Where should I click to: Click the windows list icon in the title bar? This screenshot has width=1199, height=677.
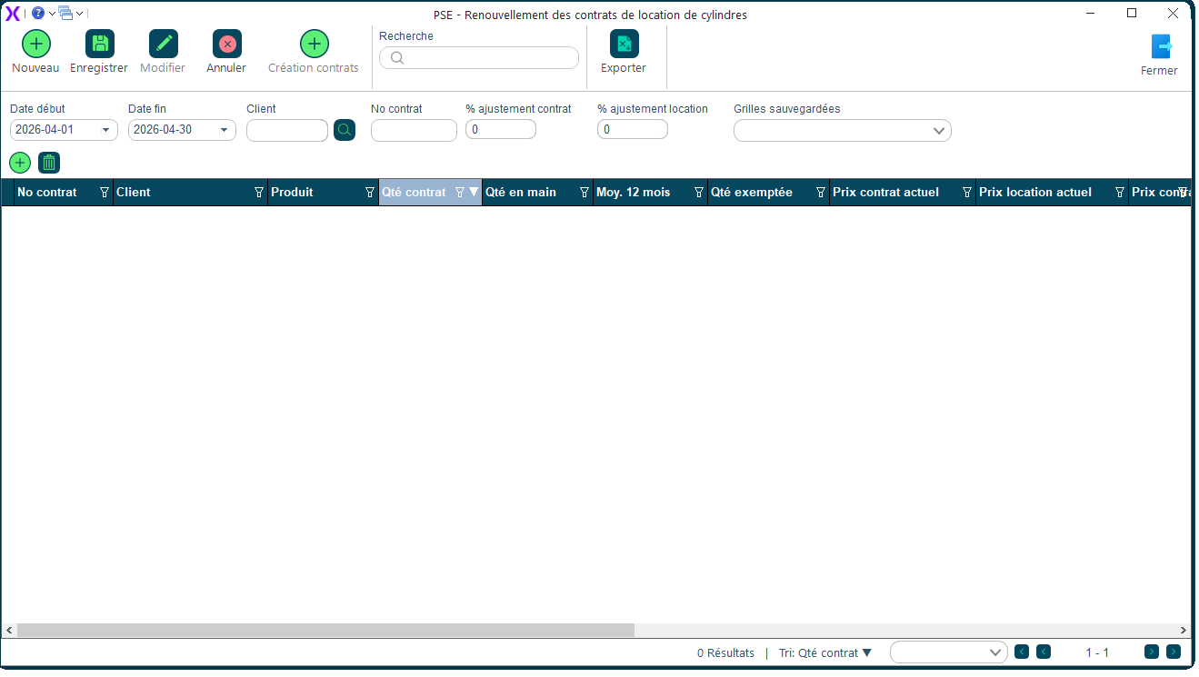click(65, 13)
